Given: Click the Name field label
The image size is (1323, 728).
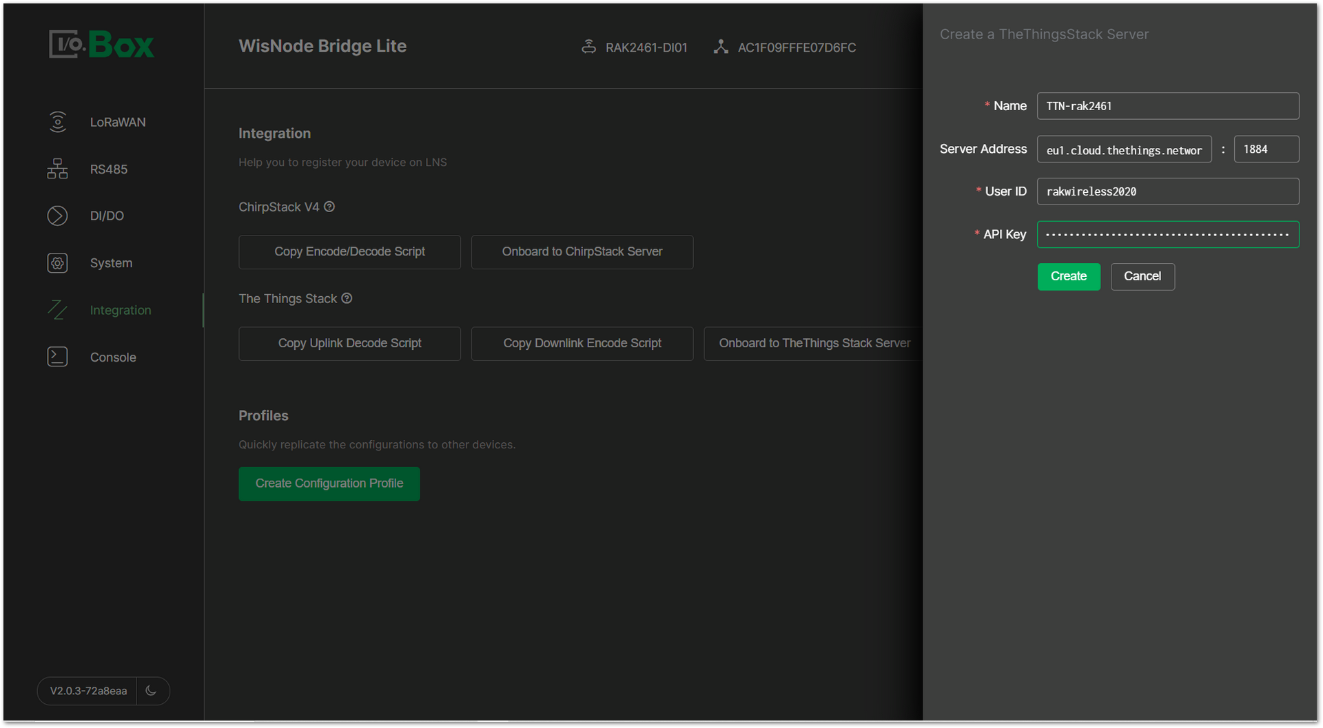Looking at the screenshot, I should 1010,106.
